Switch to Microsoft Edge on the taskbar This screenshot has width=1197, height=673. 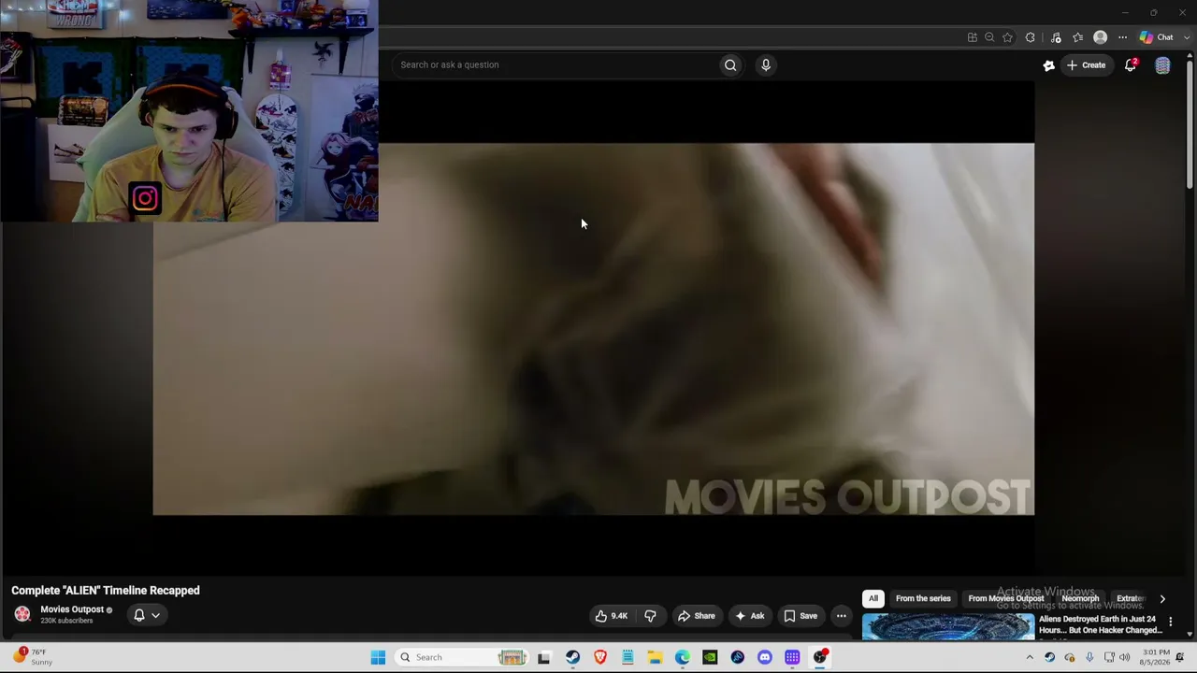click(683, 657)
